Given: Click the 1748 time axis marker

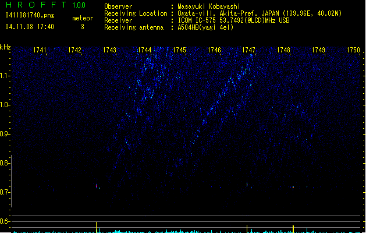Looking at the screenshot, I should tap(283, 50).
